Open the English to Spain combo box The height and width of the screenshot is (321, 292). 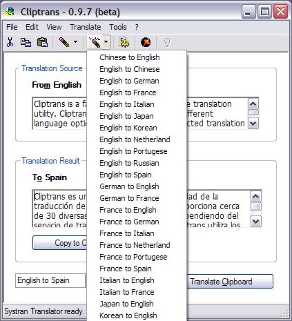[x=51, y=280]
